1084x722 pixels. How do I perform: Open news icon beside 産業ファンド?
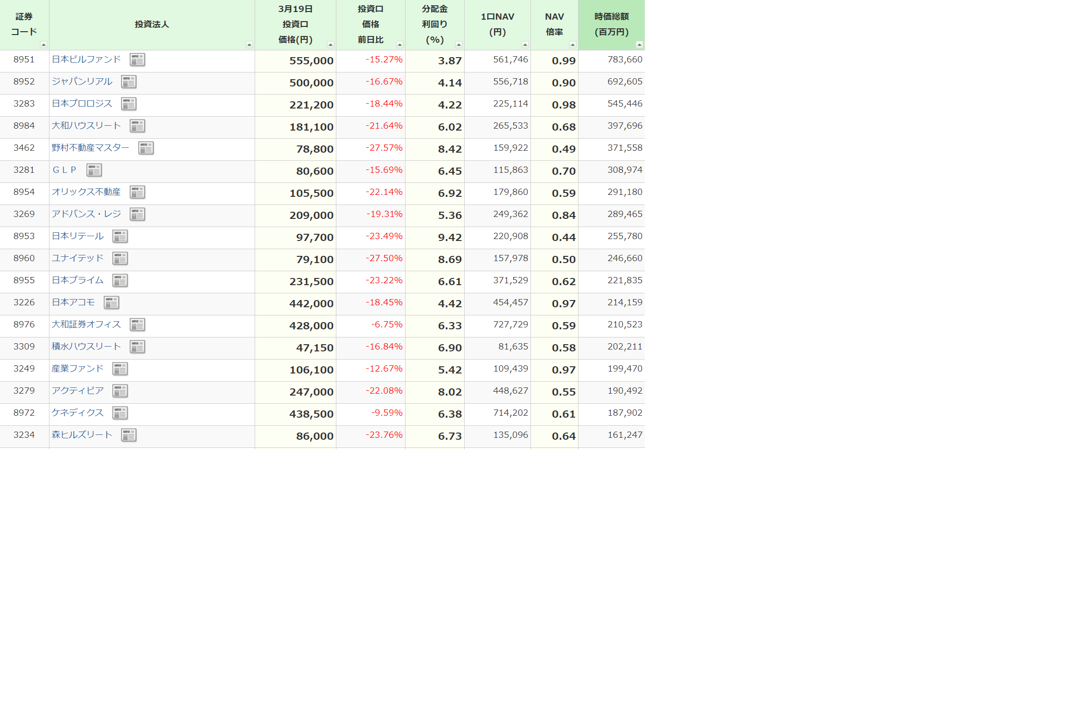[x=120, y=369]
